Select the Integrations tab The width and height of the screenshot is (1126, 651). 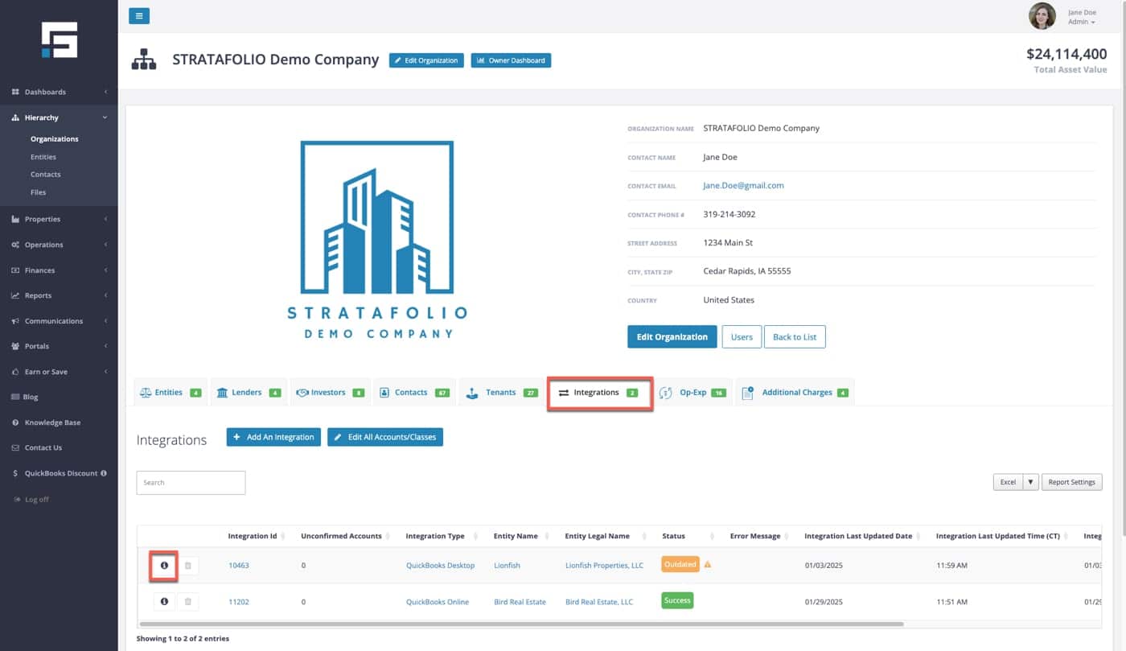pyautogui.click(x=599, y=393)
